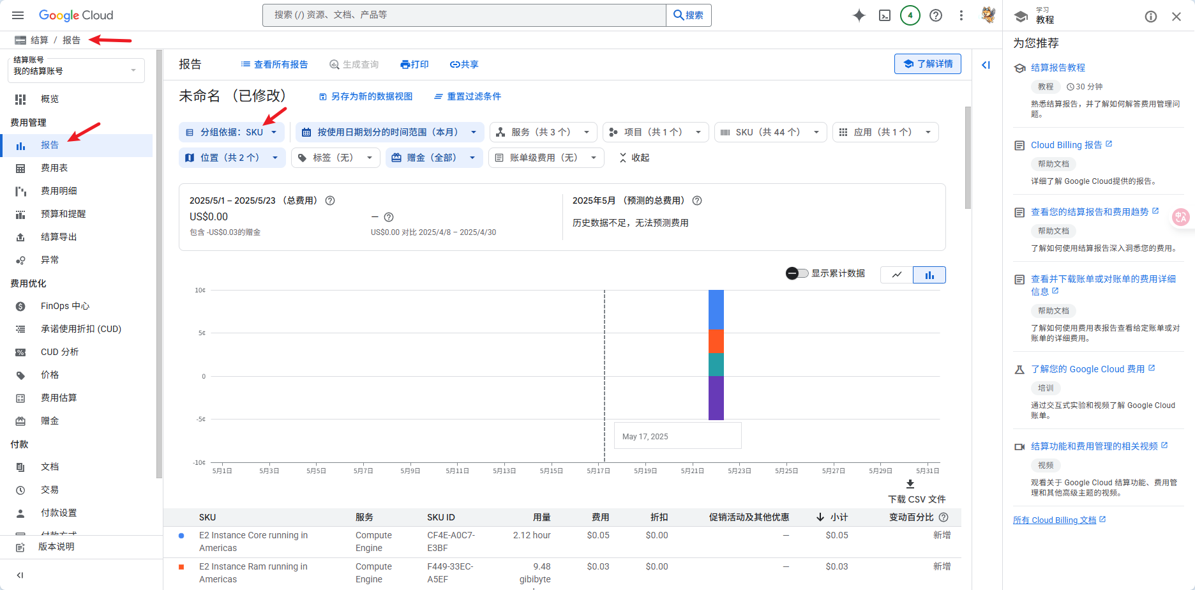The image size is (1195, 590).
Task: Open the billing account selector dropdown
Action: pos(76,70)
